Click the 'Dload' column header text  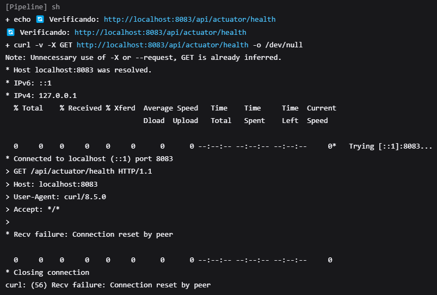(x=154, y=121)
